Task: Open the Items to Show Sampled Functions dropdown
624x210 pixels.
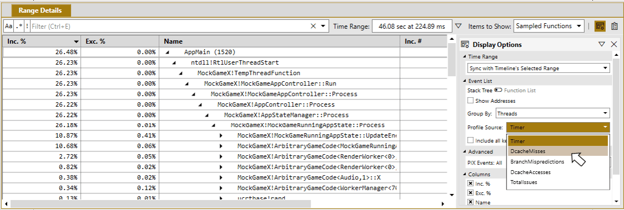Action: tap(549, 26)
